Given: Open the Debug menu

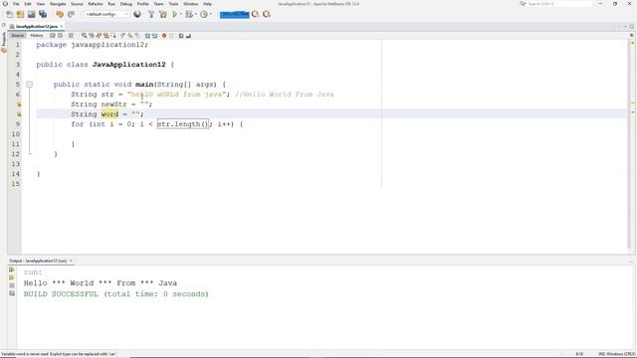Looking at the screenshot, I should [x=126, y=4].
